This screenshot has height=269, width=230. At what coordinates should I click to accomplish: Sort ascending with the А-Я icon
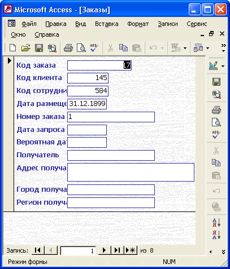point(216,223)
